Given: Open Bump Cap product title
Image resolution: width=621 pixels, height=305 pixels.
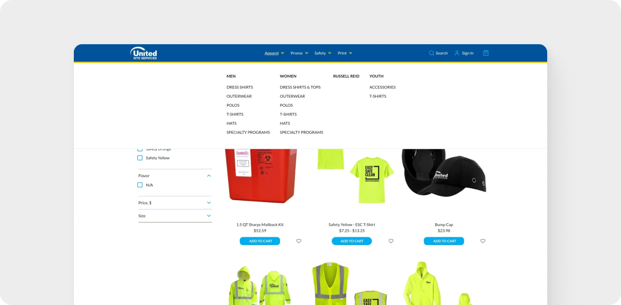Looking at the screenshot, I should click(444, 225).
